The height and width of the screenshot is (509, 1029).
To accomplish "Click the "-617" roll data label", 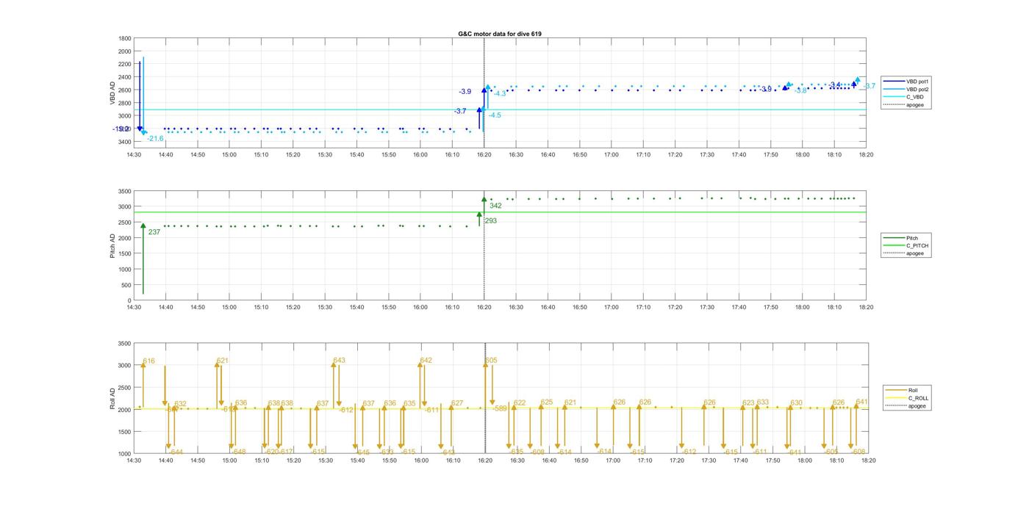I will (x=286, y=452).
